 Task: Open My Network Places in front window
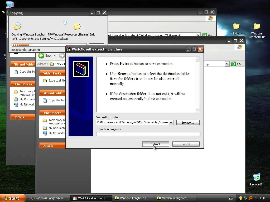pos(57,133)
